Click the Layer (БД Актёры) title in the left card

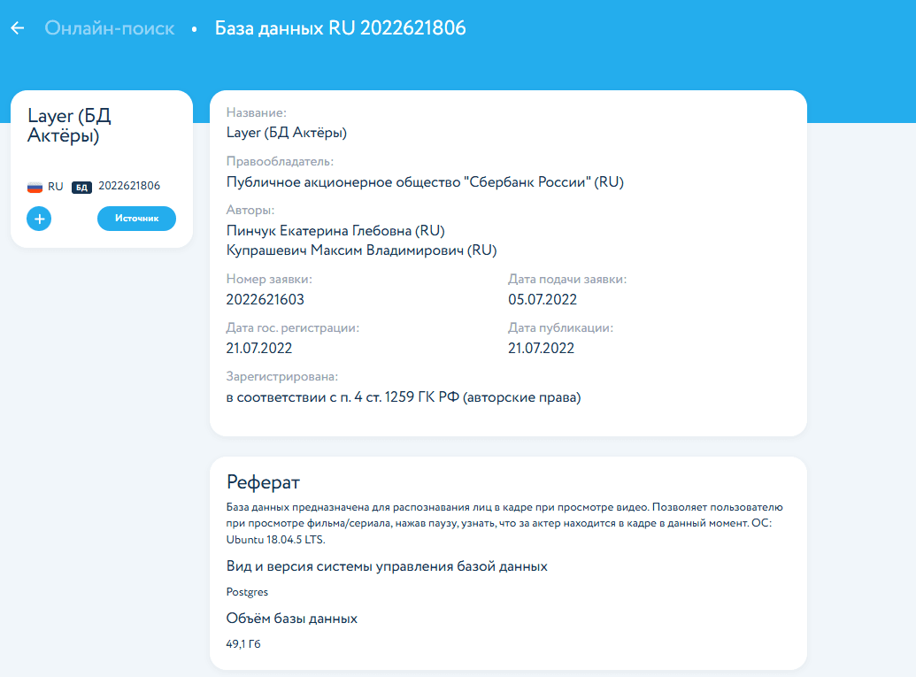70,127
